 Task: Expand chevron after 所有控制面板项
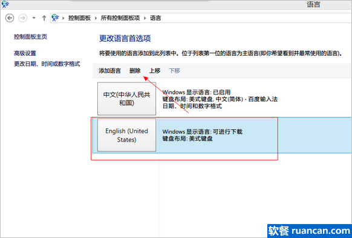pyautogui.click(x=145, y=18)
